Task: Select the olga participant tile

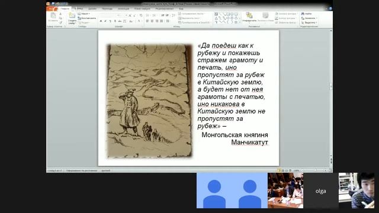Action: click(x=321, y=191)
